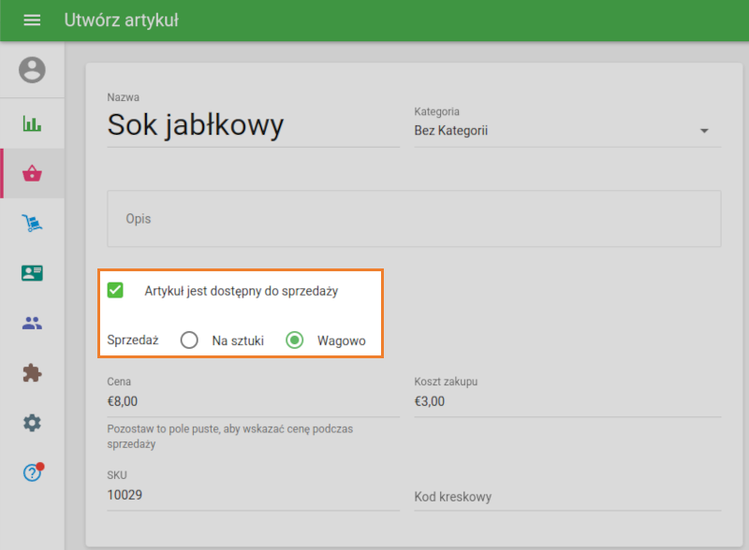Open the customers section via people icon
The image size is (749, 550).
[x=32, y=323]
